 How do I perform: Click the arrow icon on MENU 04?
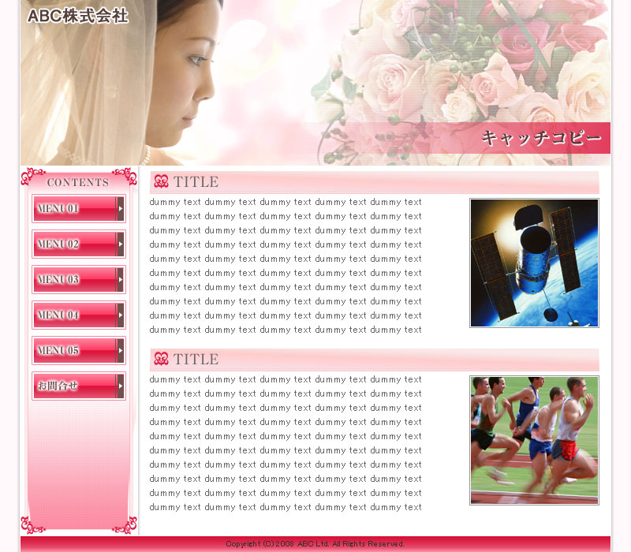pos(120,315)
